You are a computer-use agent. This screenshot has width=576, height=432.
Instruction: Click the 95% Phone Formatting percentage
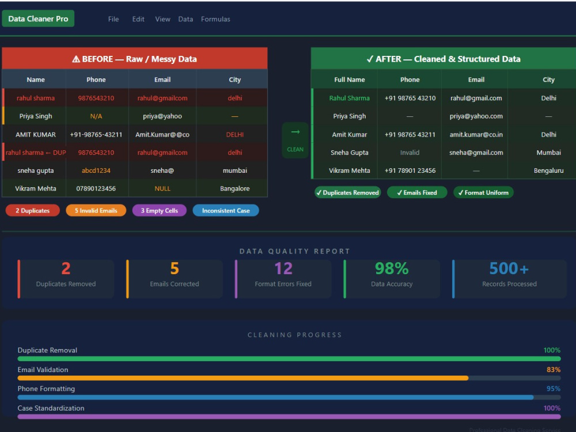[x=553, y=389]
